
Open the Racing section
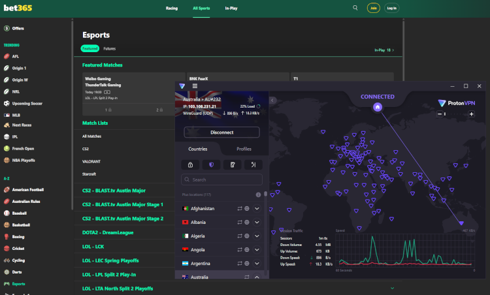[172, 8]
